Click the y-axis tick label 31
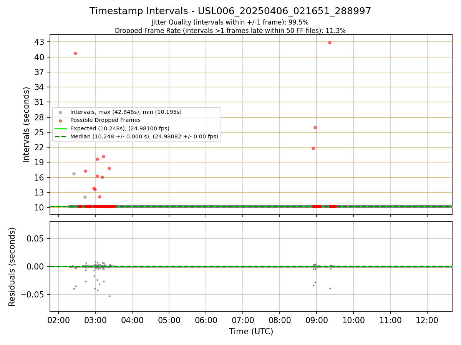Image resolution: width=461 pixels, height=345 pixels. 40,102
